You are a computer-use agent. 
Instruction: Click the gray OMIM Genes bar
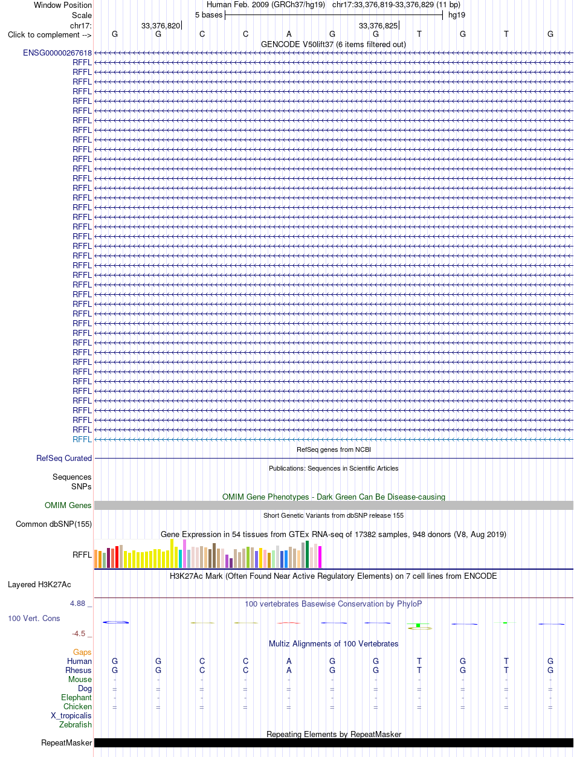[334, 505]
